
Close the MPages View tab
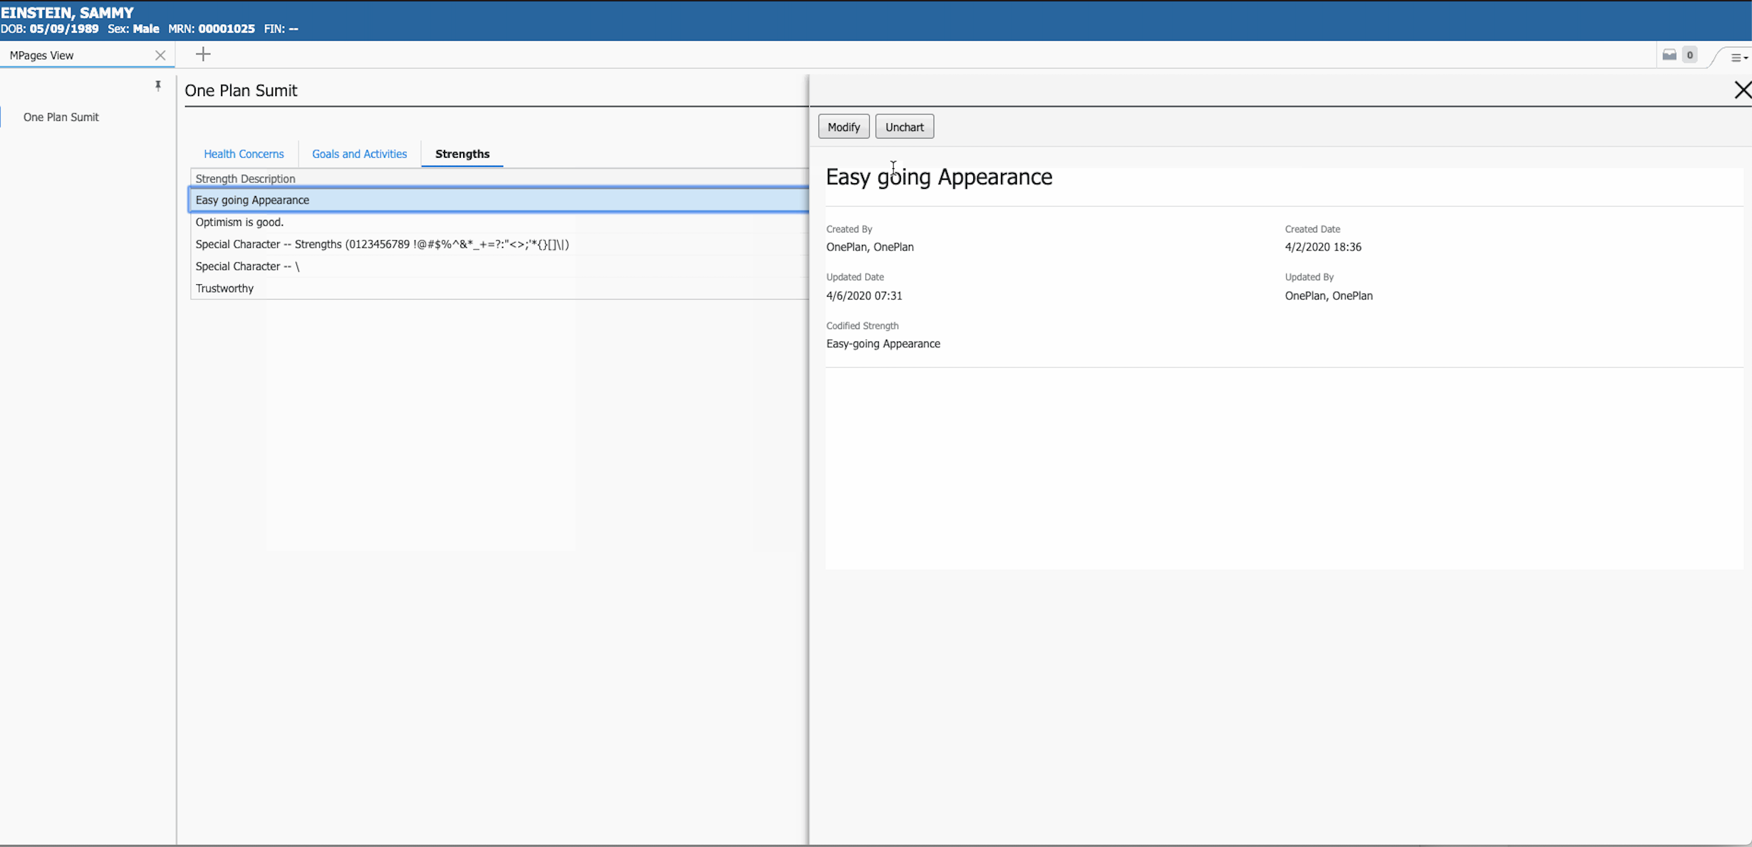(161, 55)
